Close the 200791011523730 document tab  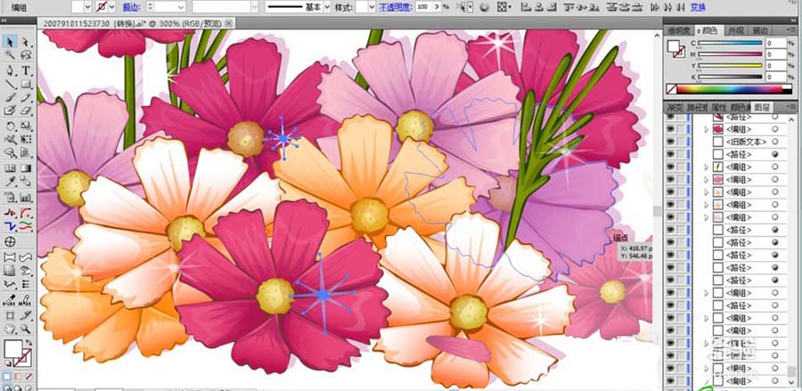coord(228,23)
